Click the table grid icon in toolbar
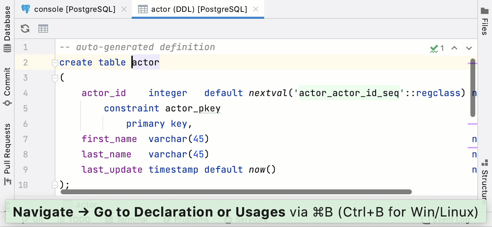This screenshot has height=227, width=492. tap(43, 29)
